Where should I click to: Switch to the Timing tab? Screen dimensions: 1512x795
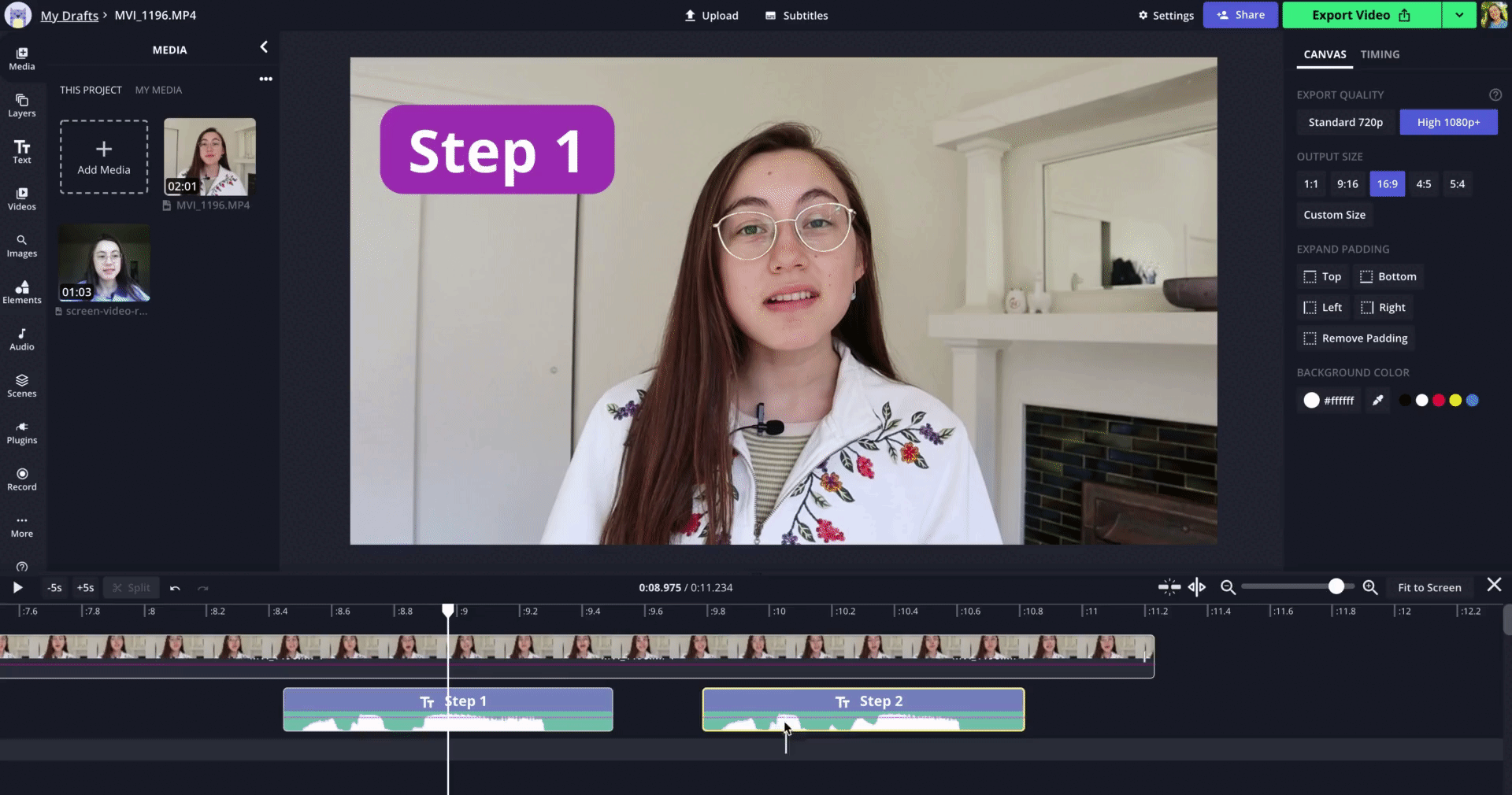pyautogui.click(x=1380, y=54)
